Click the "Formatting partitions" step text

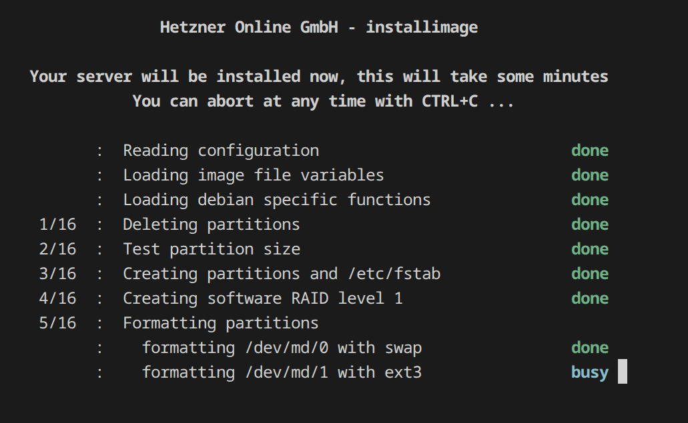click(x=220, y=323)
